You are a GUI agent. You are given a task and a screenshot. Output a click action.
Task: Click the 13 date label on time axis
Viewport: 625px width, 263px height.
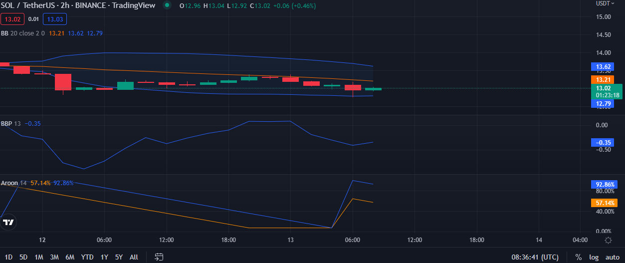(290, 240)
